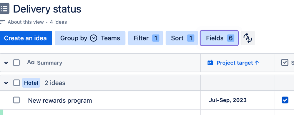Click the sort ascending arrow on Project target
Viewport: 294px width, 115px height.
pyautogui.click(x=257, y=63)
